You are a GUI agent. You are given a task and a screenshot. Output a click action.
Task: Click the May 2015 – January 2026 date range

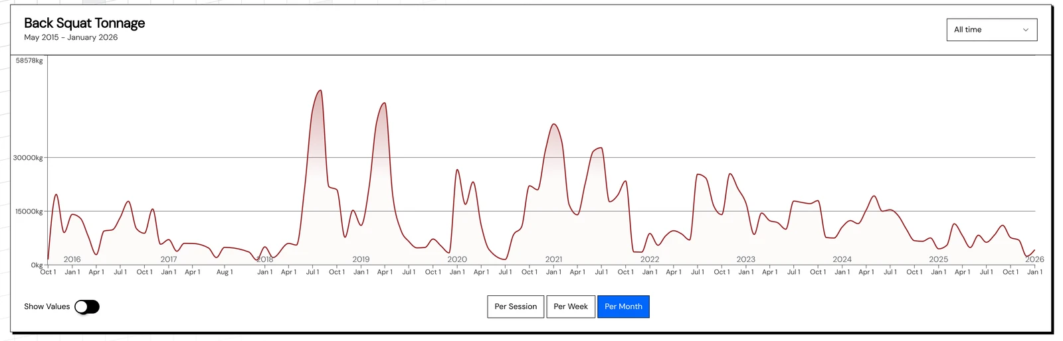[x=71, y=38]
